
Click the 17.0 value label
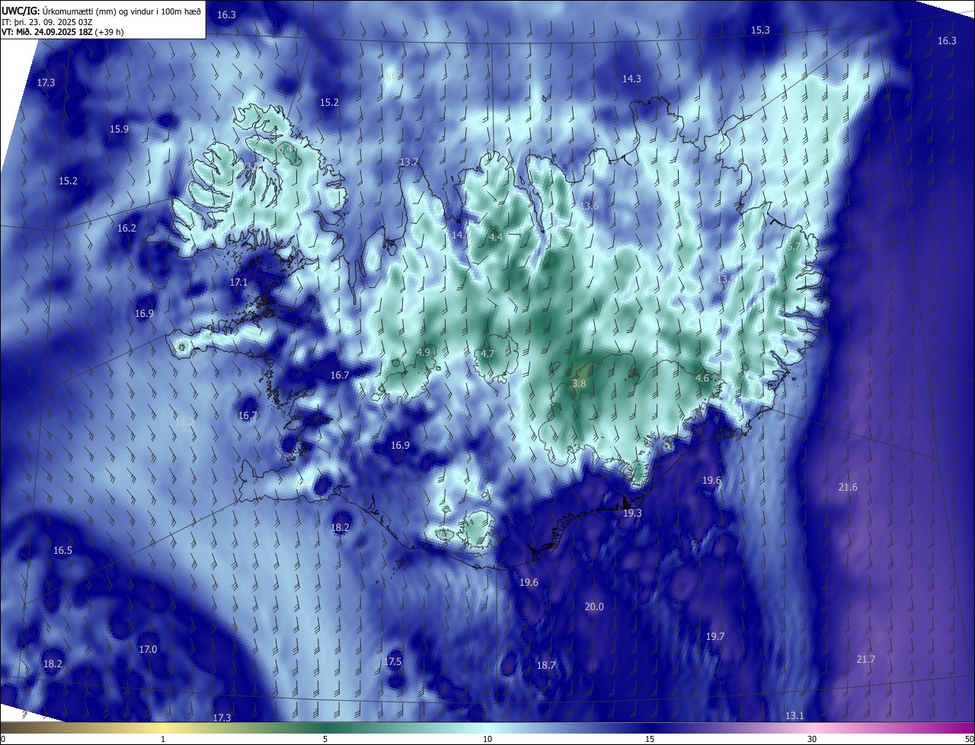click(148, 649)
